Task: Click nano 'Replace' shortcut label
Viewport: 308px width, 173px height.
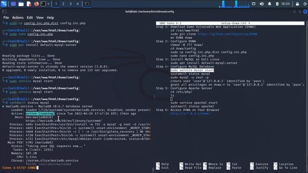Action: point(215,168)
